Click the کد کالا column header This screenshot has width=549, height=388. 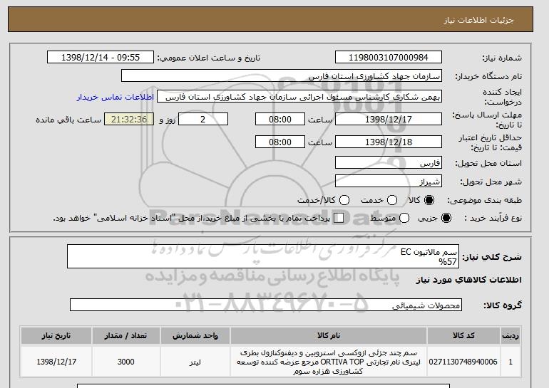click(463, 335)
